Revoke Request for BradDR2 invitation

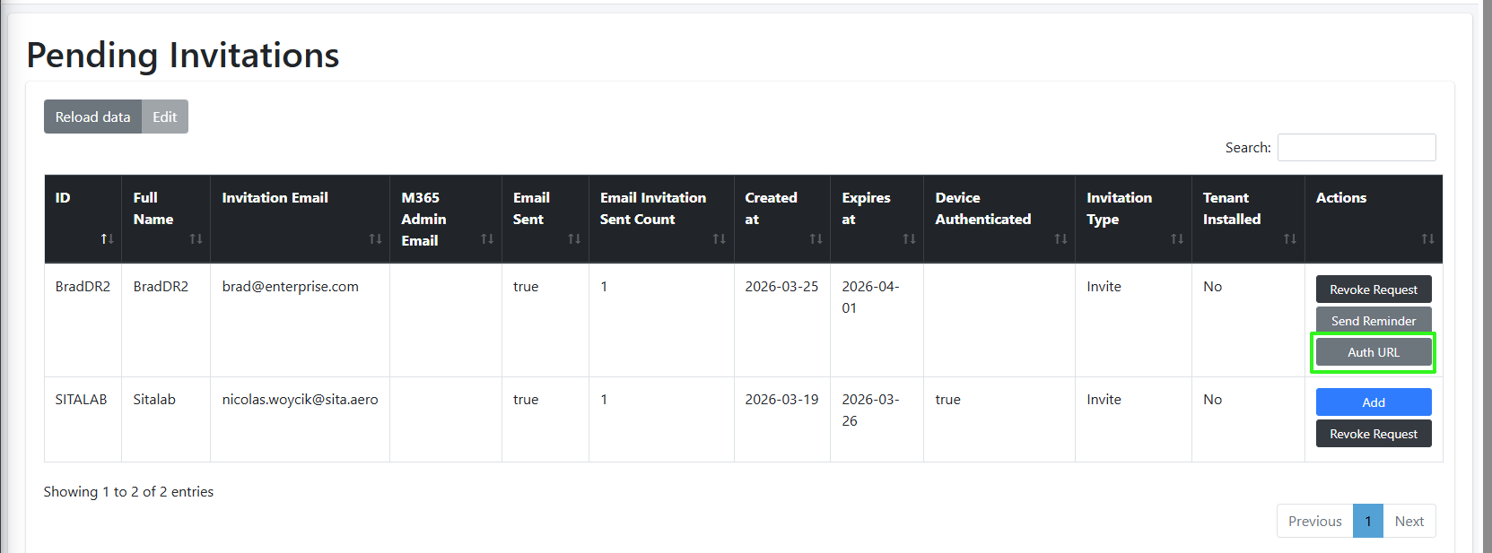click(1374, 289)
